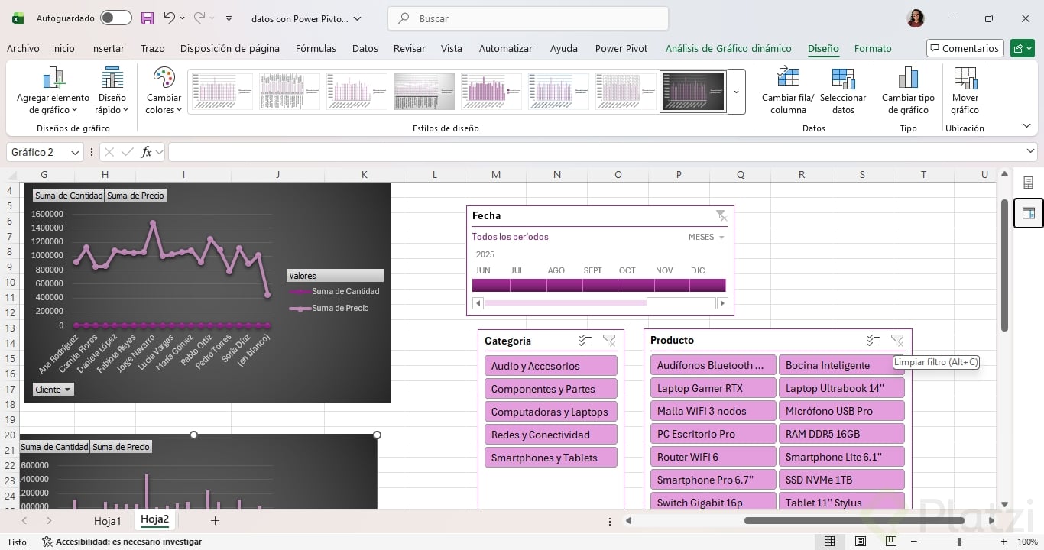The image size is (1044, 550).
Task: Click Cambiar tipo de gráfico
Action: pos(908,91)
